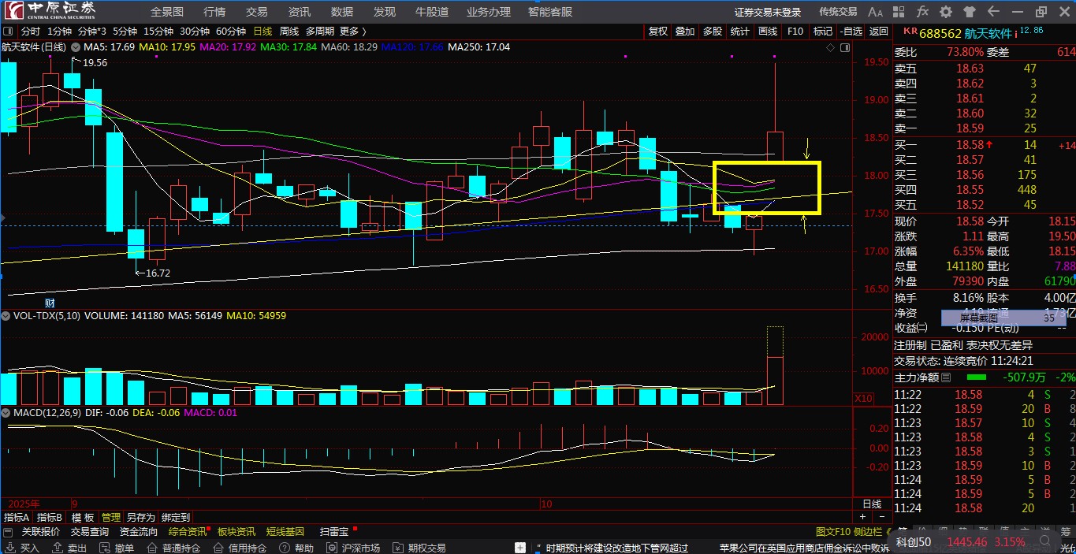Open the settings gear icon
Viewport: 1076px width, 554px height.
(x=946, y=12)
